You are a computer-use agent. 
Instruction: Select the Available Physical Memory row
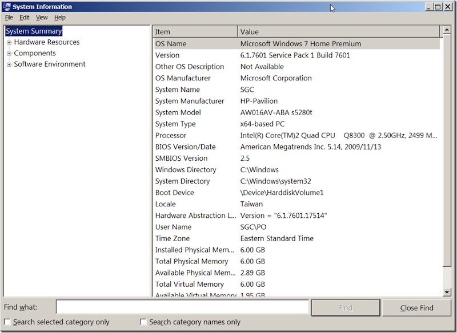296,273
